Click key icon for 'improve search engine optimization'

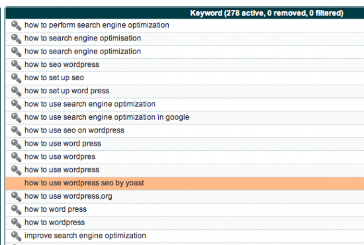pos(17,236)
